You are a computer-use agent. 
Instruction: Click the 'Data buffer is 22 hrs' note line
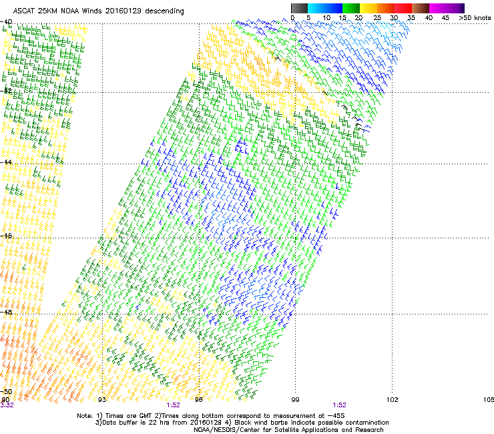(x=242, y=423)
